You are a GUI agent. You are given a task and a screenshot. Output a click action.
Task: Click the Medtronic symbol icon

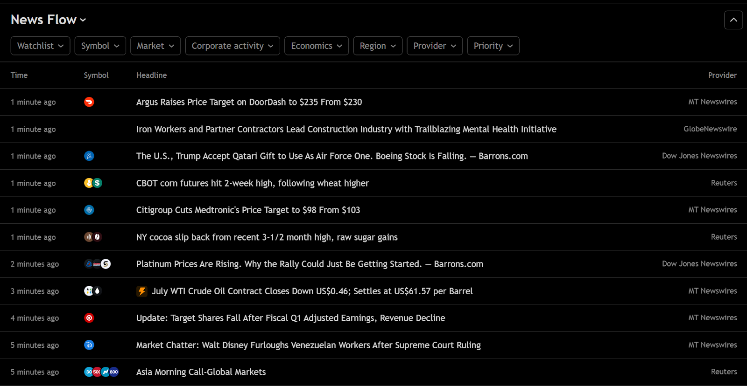pyautogui.click(x=89, y=210)
